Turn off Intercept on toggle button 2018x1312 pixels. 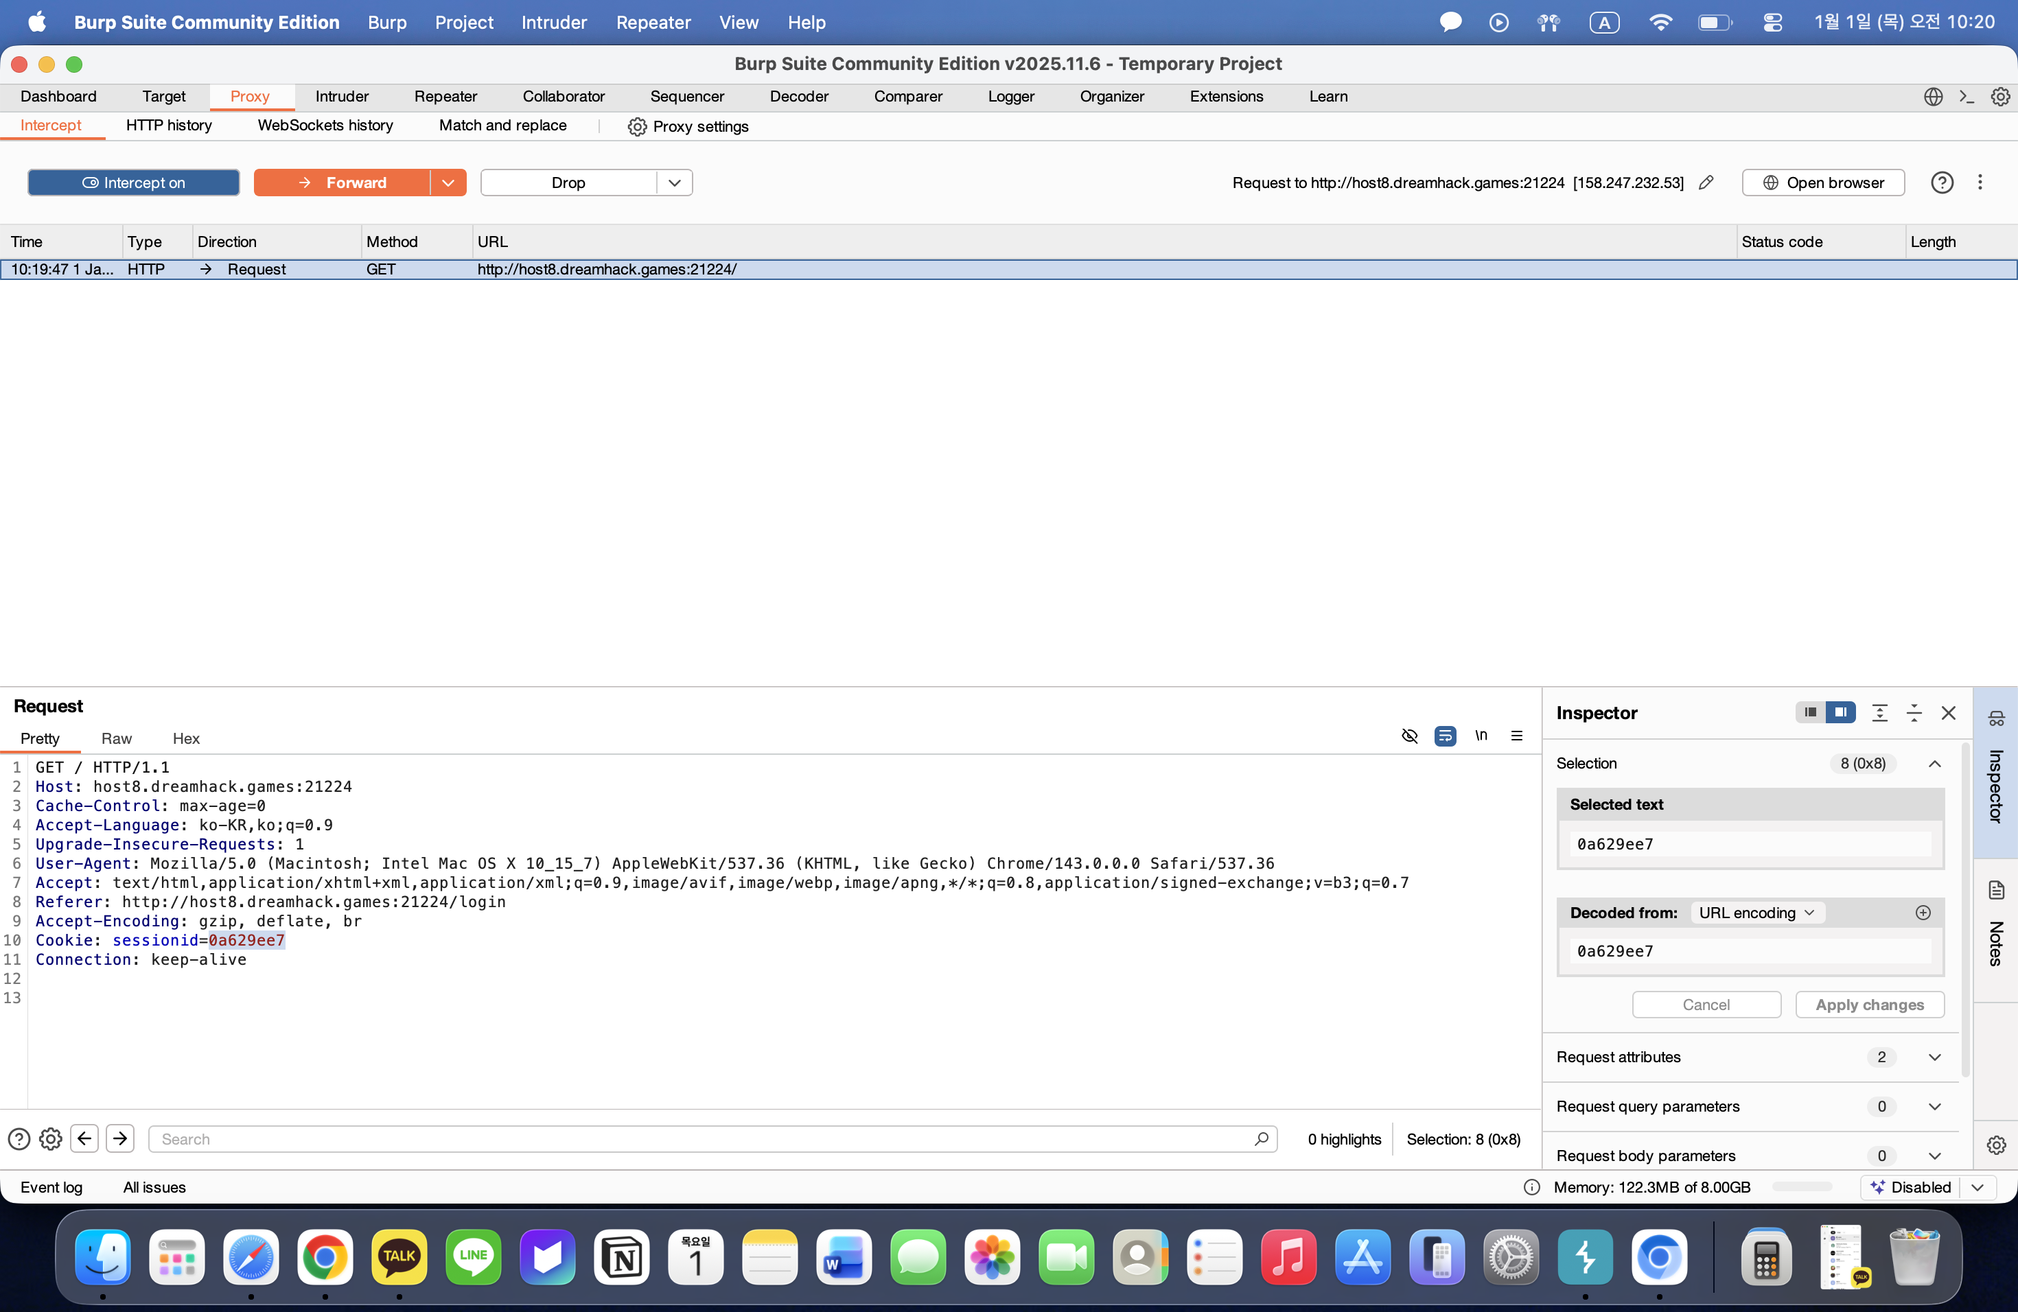134,183
